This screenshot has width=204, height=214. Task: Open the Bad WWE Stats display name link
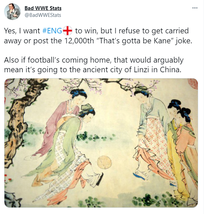point(43,8)
